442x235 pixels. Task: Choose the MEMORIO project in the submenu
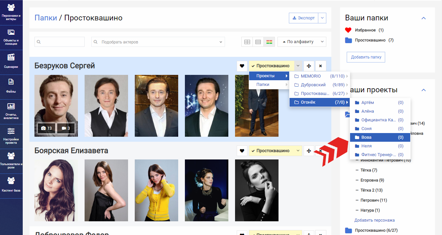coord(320,76)
